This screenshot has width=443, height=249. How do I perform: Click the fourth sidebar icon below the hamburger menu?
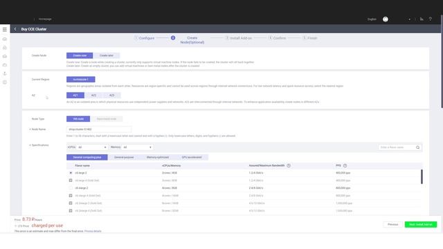click(x=5, y=65)
